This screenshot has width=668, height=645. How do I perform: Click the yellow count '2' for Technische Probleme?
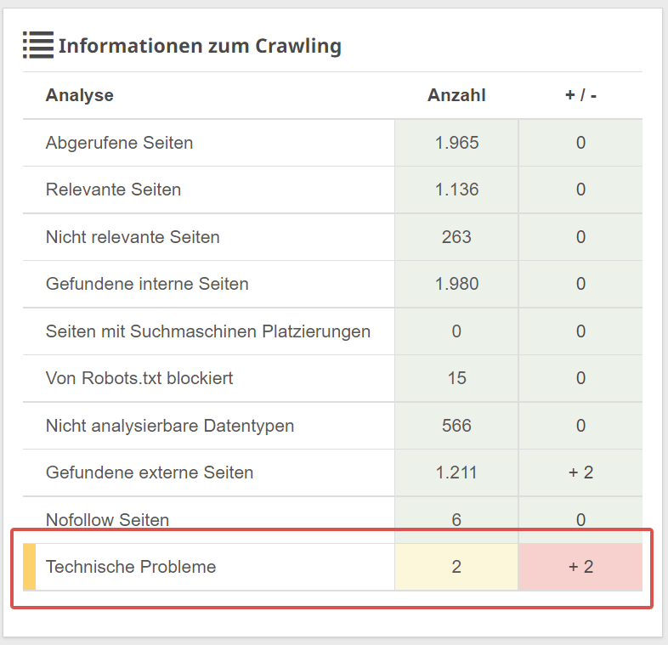pyautogui.click(x=456, y=567)
